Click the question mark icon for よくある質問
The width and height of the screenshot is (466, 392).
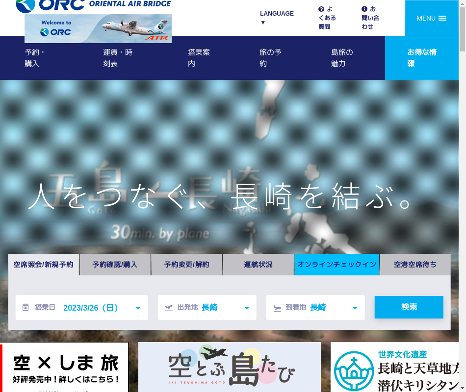tap(321, 9)
